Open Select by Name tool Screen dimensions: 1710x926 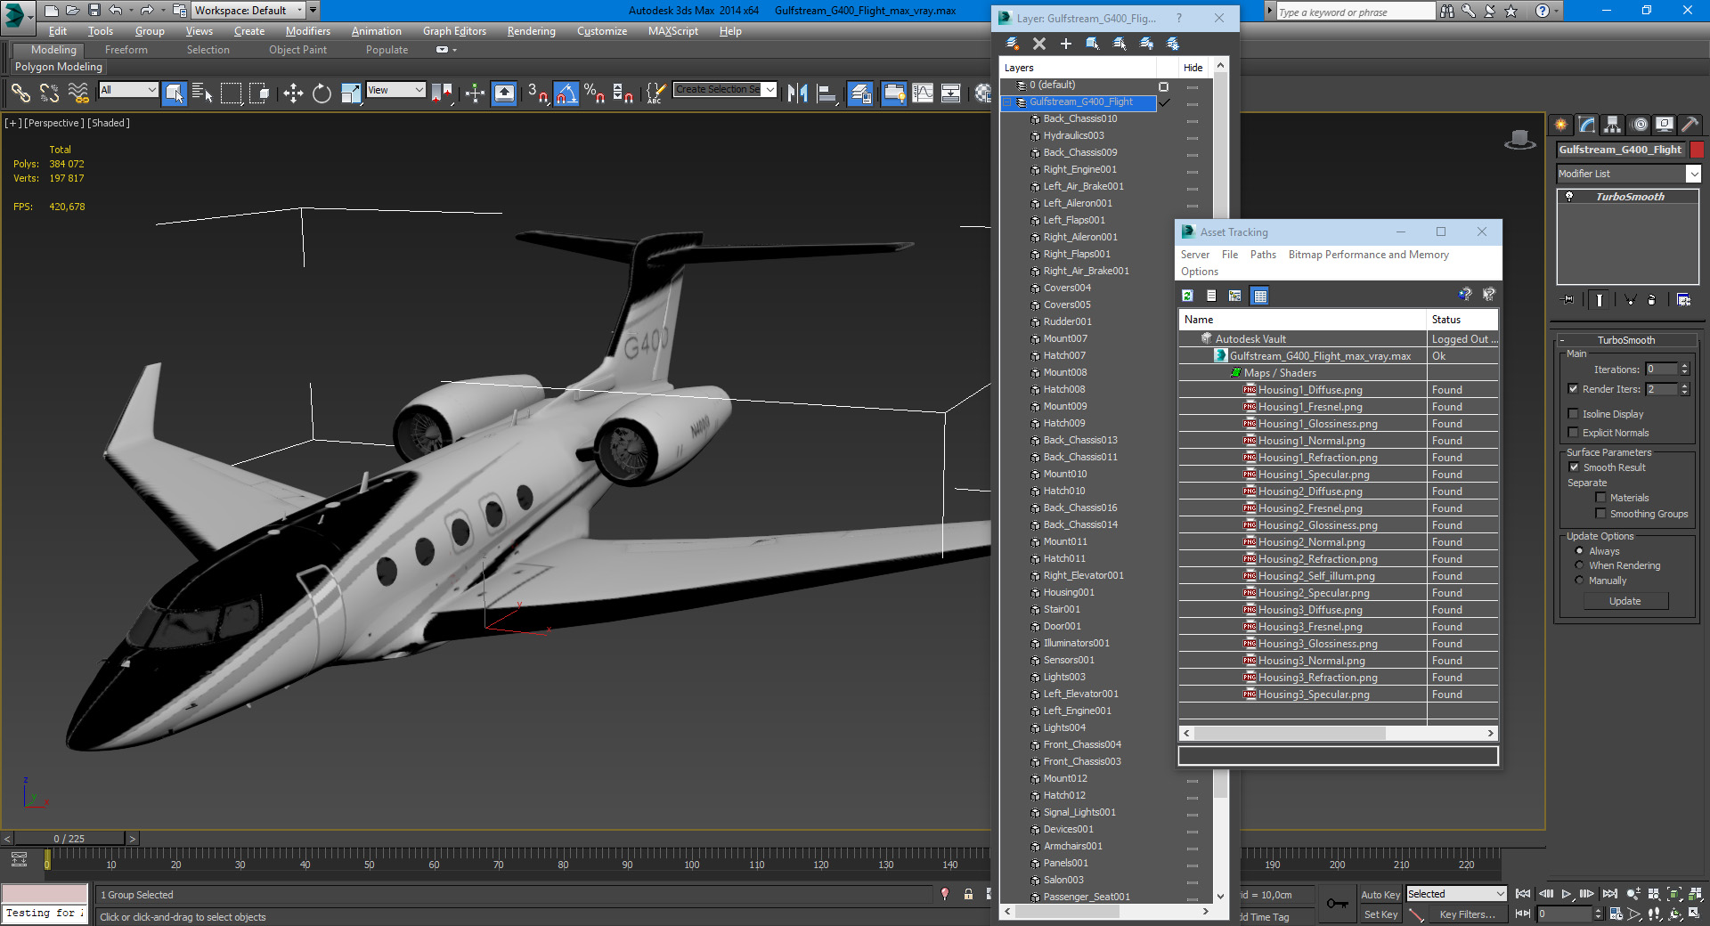coord(202,93)
